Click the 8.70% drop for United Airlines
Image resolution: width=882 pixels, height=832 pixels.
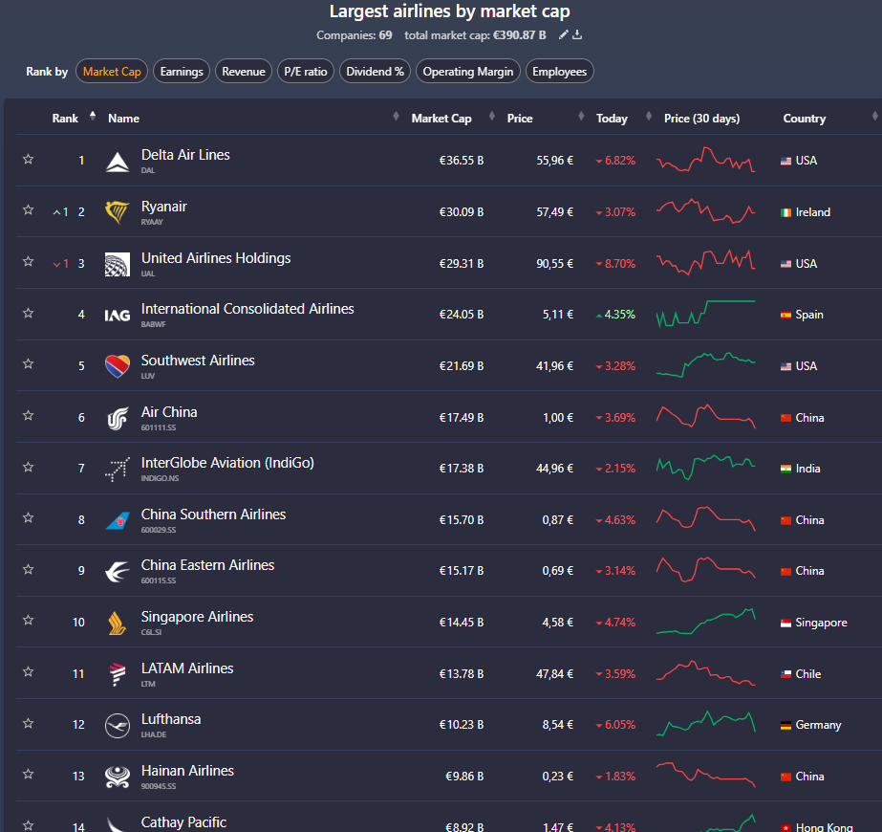coord(616,264)
